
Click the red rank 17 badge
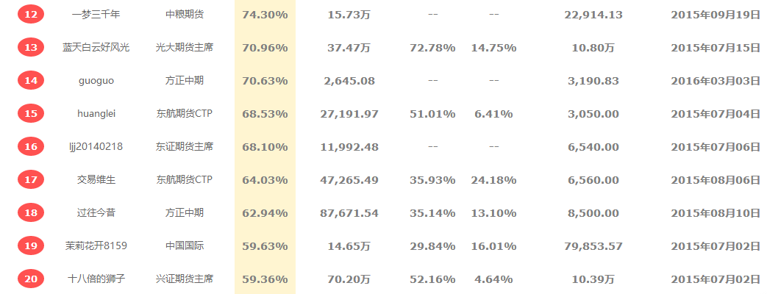click(x=31, y=179)
